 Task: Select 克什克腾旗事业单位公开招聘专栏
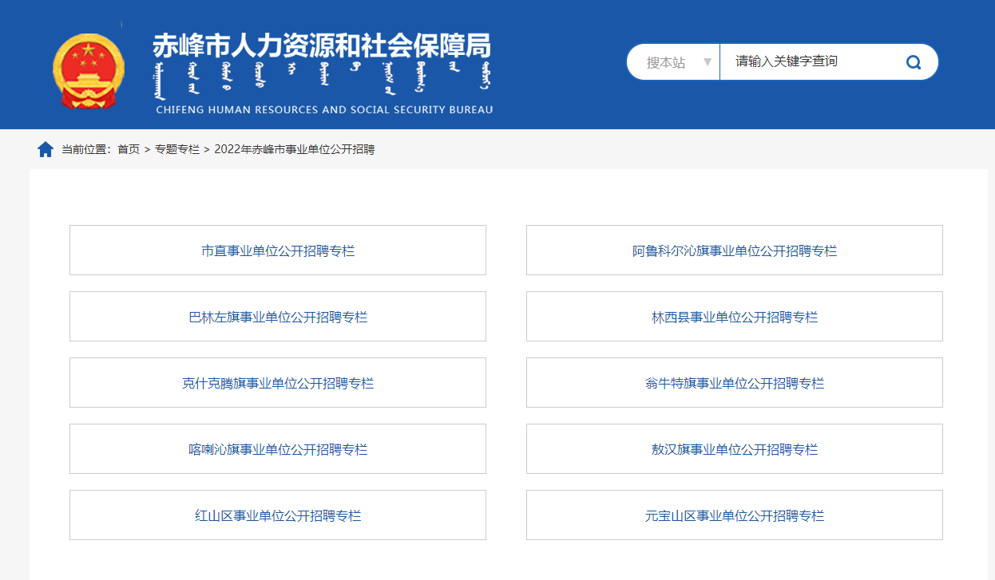278,383
